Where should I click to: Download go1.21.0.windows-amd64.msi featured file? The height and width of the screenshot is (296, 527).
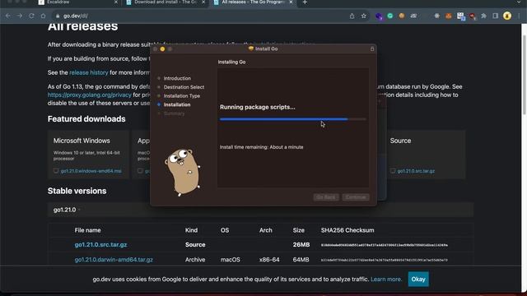coord(91,171)
